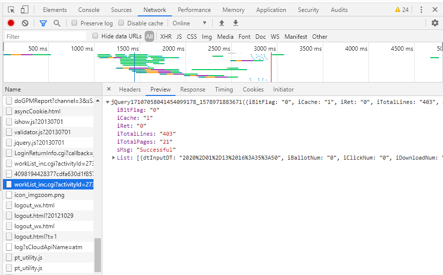443x275 pixels.
Task: Toggle the device toolbar icon
Action: [24, 10]
